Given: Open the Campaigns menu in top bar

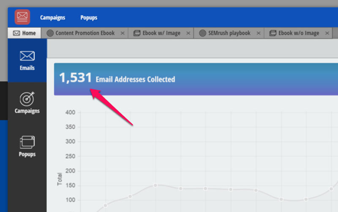Looking at the screenshot, I should (x=52, y=18).
